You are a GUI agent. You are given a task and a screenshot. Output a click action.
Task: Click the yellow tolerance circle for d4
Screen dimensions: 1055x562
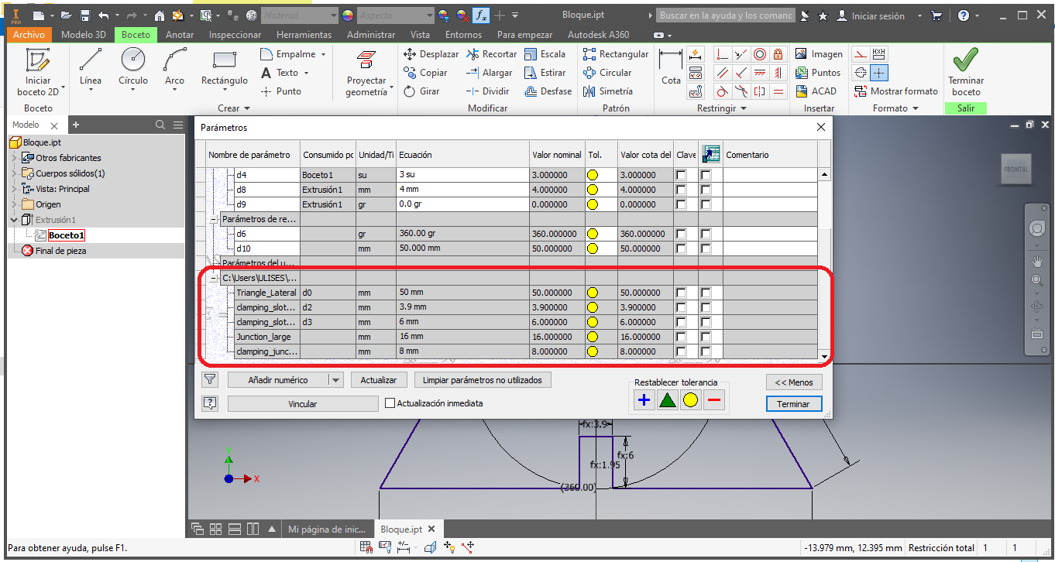[593, 176]
